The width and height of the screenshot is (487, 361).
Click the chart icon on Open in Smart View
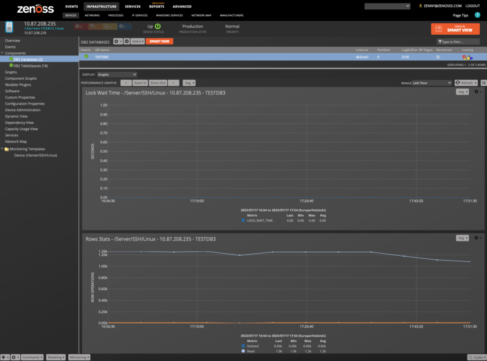pos(438,29)
